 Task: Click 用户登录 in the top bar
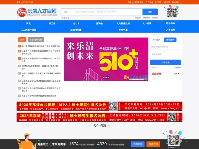point(158,2)
